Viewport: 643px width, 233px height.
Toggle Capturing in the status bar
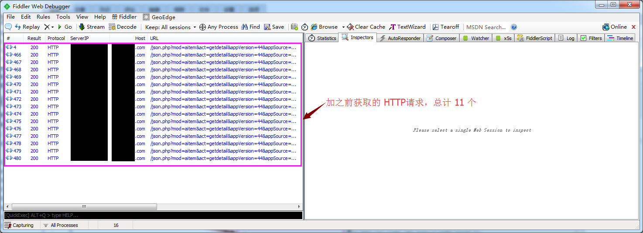19,225
